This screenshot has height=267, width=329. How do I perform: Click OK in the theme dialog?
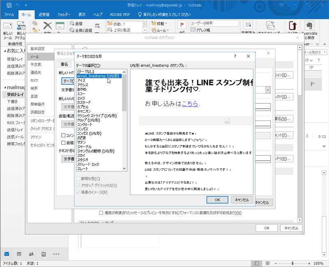pos(217,200)
